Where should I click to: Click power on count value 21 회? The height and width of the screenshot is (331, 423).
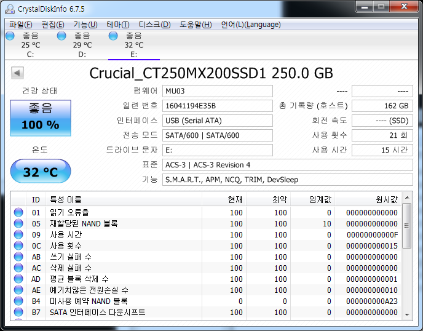[x=382, y=135]
